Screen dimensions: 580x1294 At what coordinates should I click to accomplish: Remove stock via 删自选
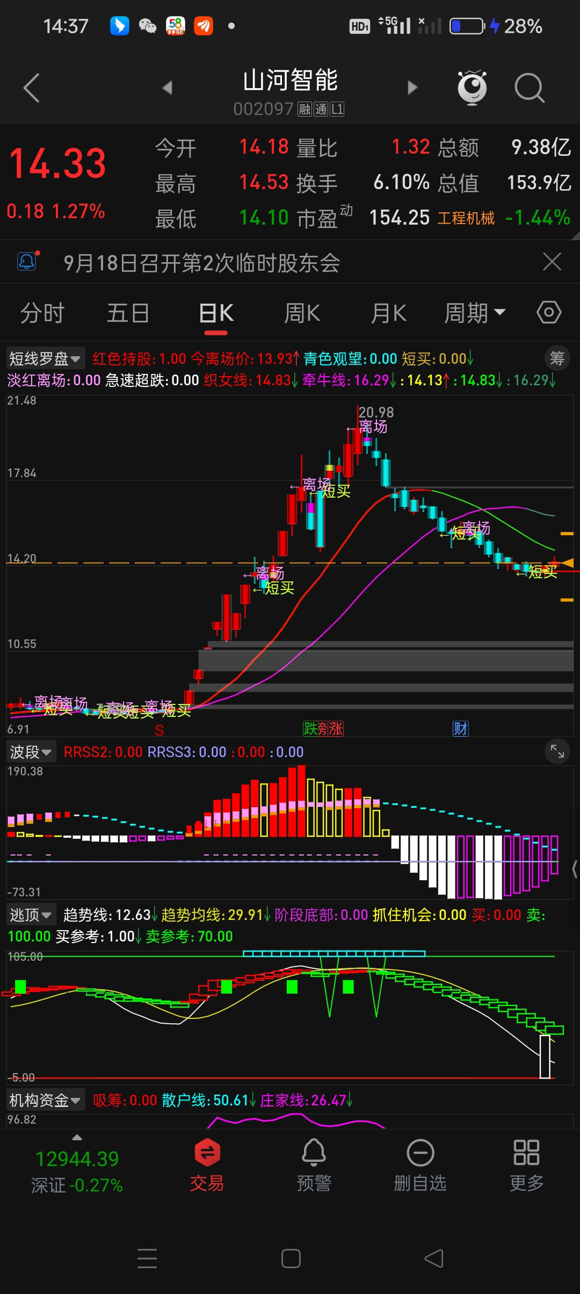(x=420, y=1164)
